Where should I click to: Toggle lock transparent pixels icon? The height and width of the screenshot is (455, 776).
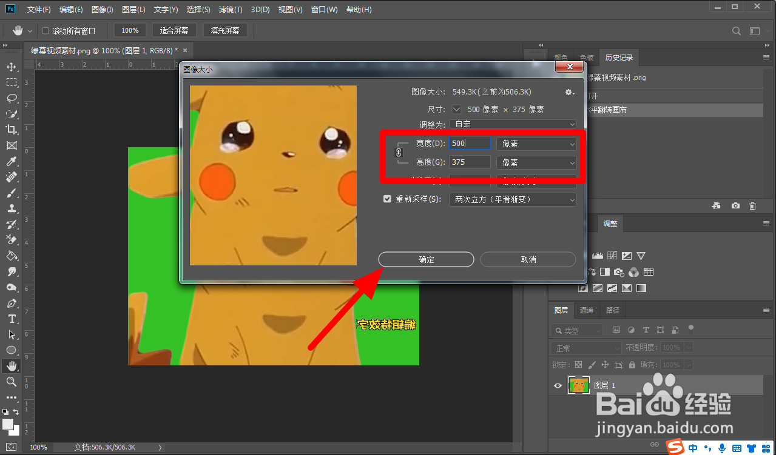pos(578,365)
